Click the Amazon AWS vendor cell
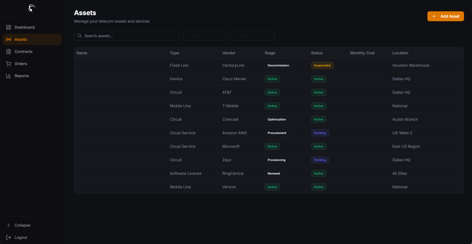The height and width of the screenshot is (244, 472). click(x=235, y=133)
